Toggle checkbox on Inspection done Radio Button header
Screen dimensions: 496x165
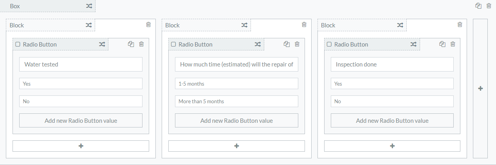click(x=329, y=45)
